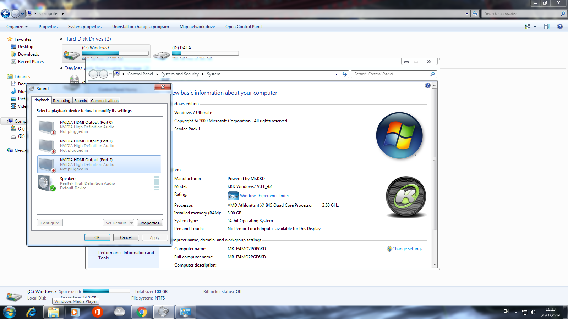This screenshot has width=568, height=319.
Task: Launch Internet Explorer from the taskbar
Action: pos(32,312)
